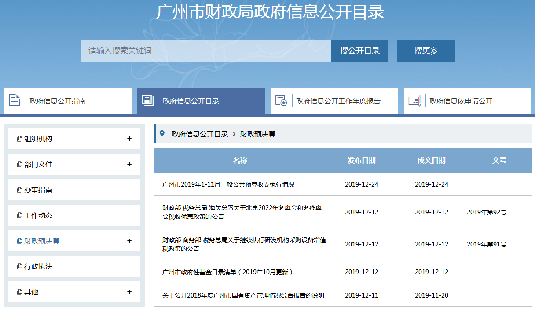
Task: Switch to 政府信息公开工作年度报告 tab
Action: click(x=338, y=101)
